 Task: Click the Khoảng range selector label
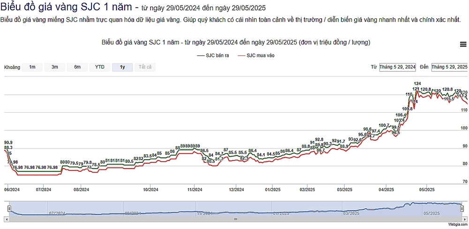tap(12, 68)
